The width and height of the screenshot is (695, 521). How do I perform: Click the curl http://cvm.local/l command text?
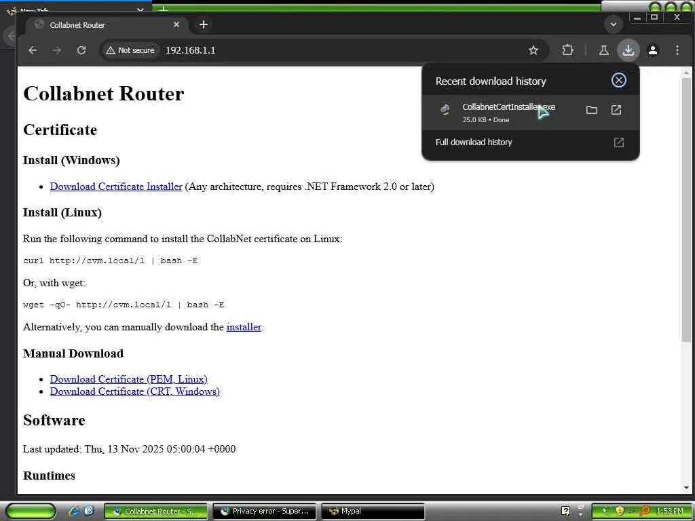click(x=111, y=260)
